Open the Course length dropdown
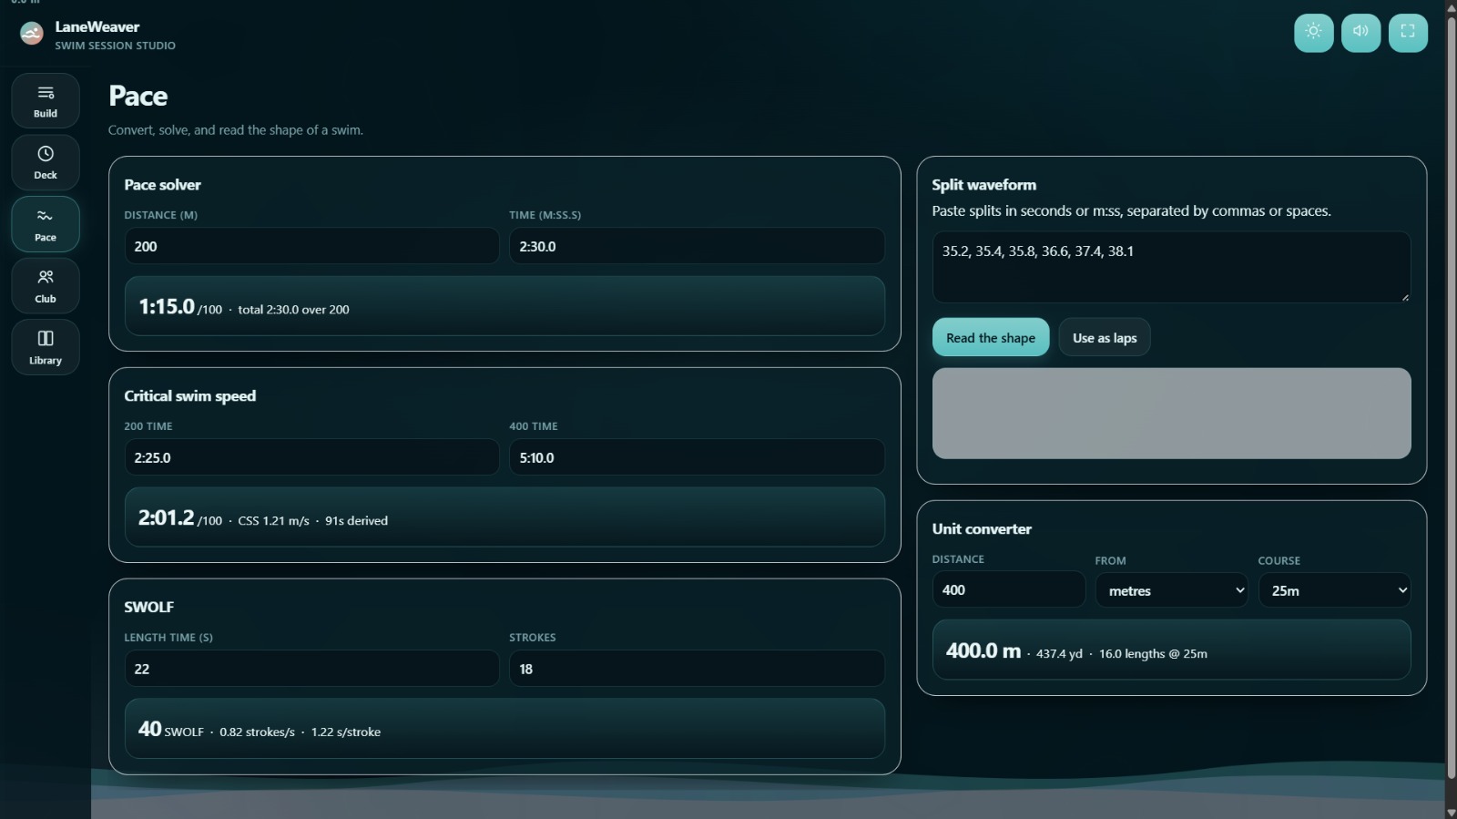 pos(1334,590)
